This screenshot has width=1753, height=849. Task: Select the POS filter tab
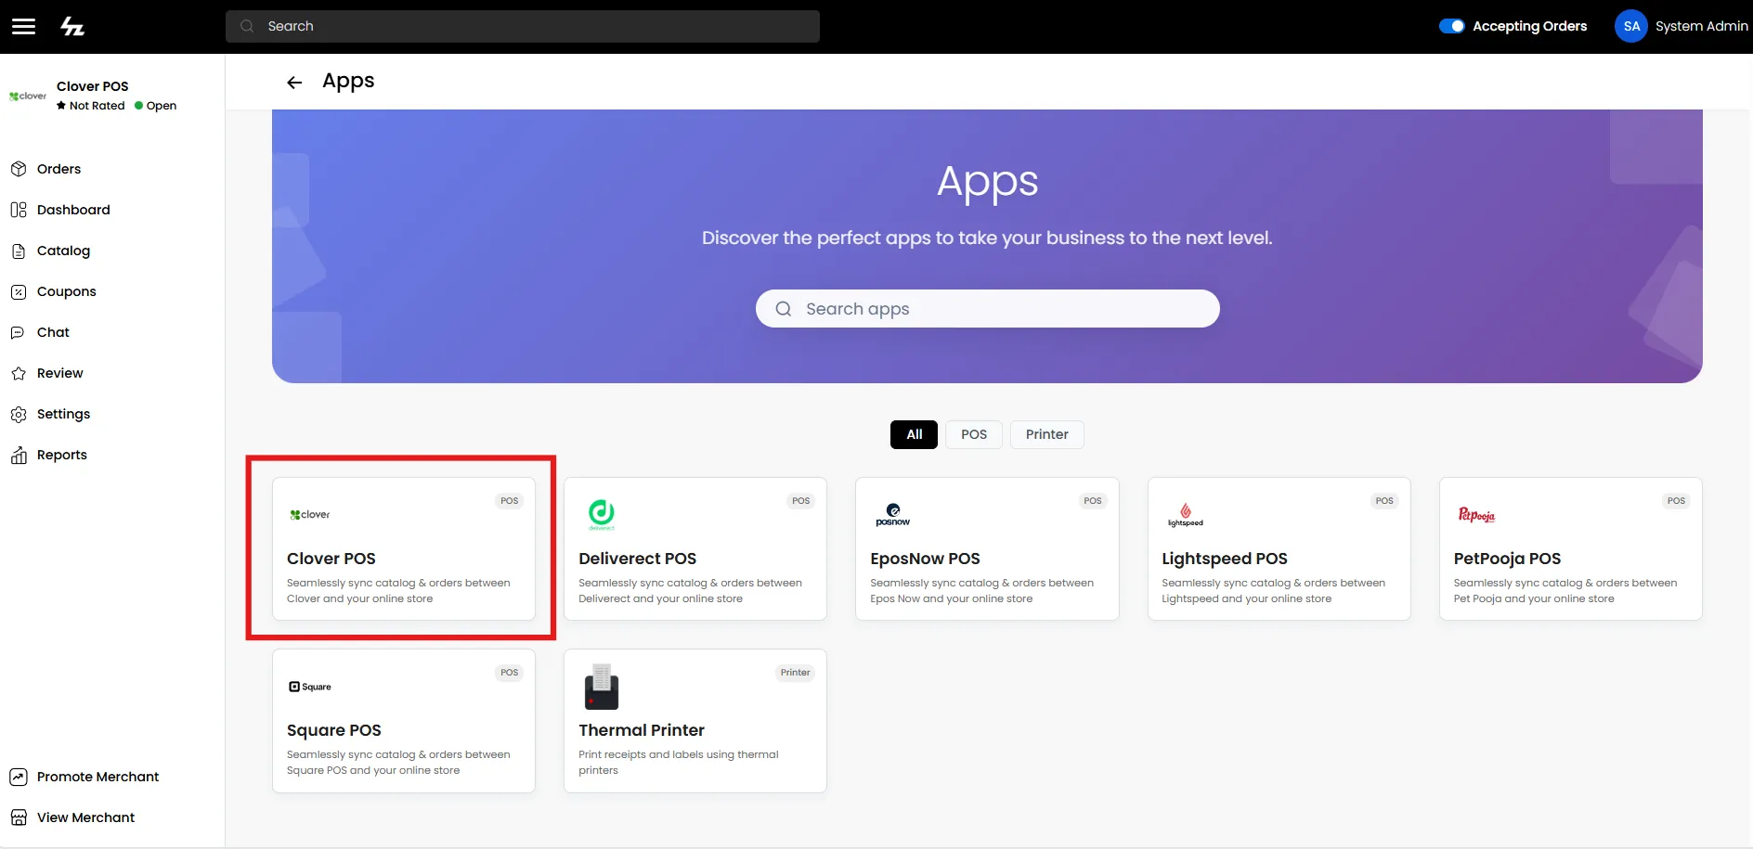pyautogui.click(x=974, y=434)
